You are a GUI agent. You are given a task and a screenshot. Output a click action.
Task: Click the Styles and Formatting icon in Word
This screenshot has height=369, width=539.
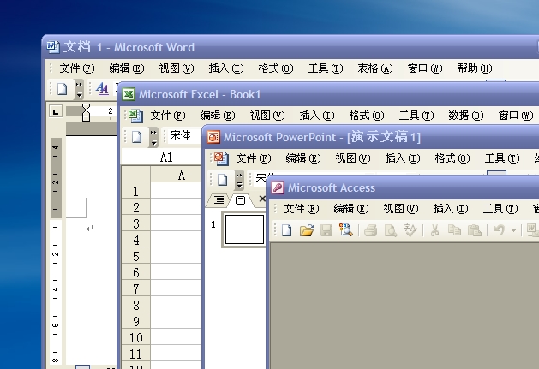pyautogui.click(x=103, y=89)
